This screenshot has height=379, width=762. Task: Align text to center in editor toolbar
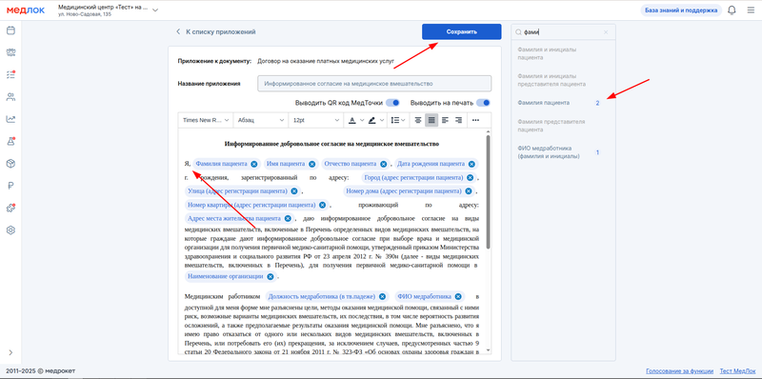point(418,120)
